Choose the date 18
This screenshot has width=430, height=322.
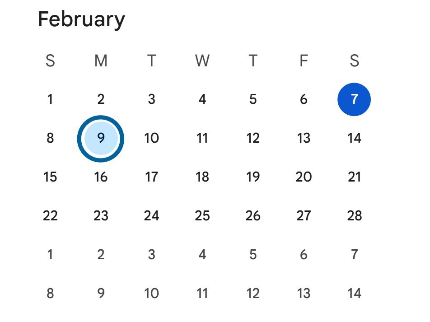(202, 177)
